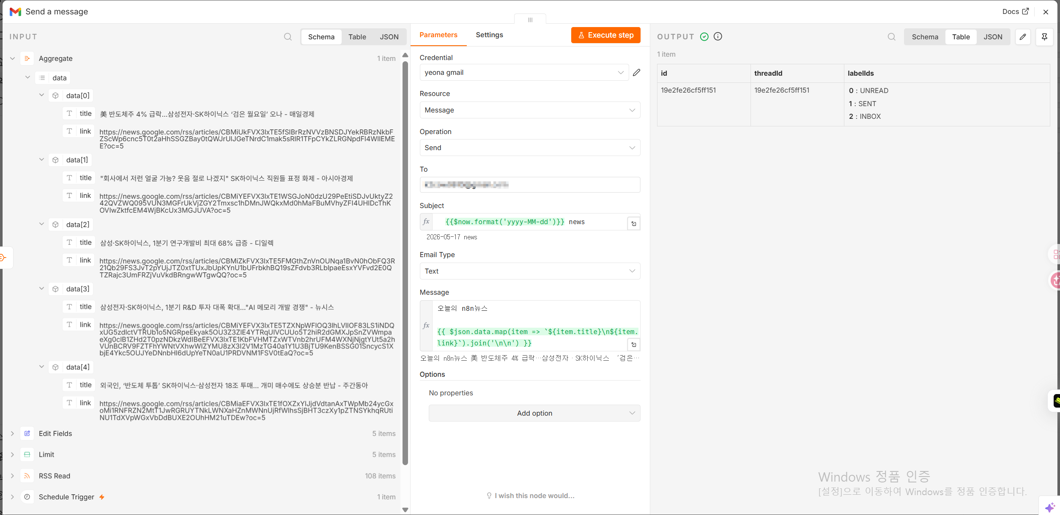The image size is (1060, 515).
Task: Open Docs external link
Action: [x=1015, y=11]
